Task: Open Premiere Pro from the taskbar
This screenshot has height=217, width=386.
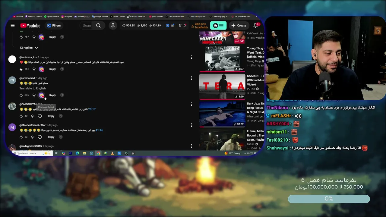Action: coord(70,153)
